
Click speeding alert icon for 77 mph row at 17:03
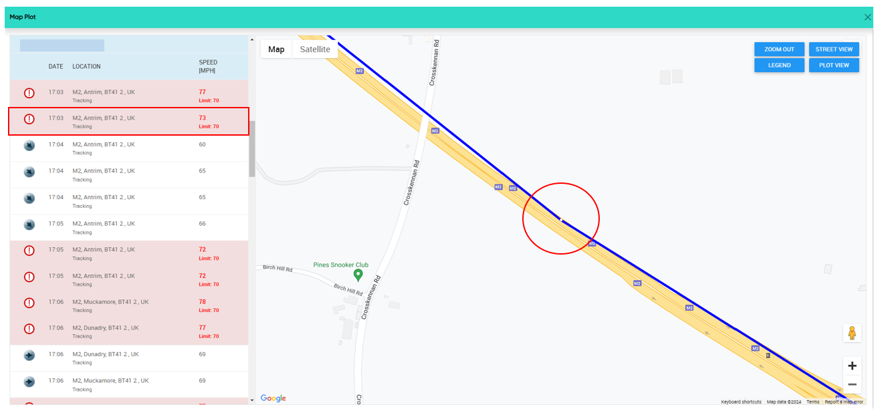tap(29, 93)
